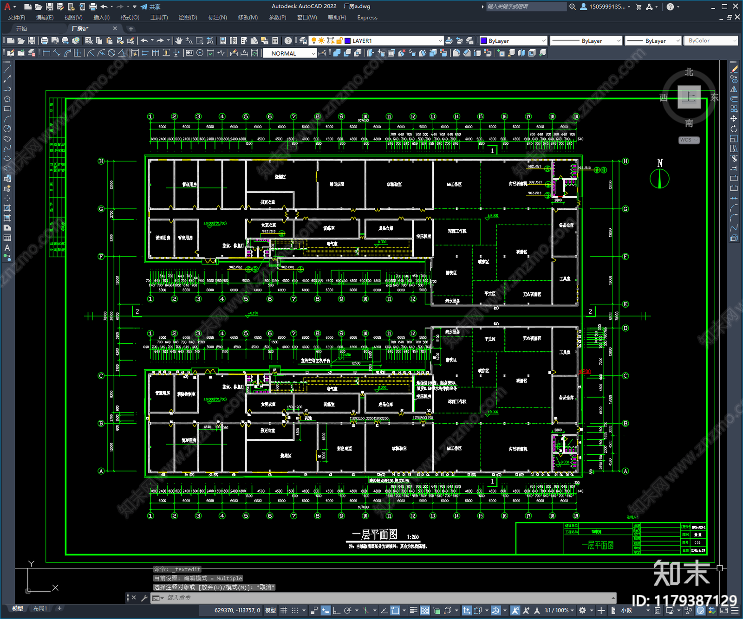This screenshot has width=743, height=619.
Task: Toggle annotation visibility in status bar
Action: (x=515, y=610)
